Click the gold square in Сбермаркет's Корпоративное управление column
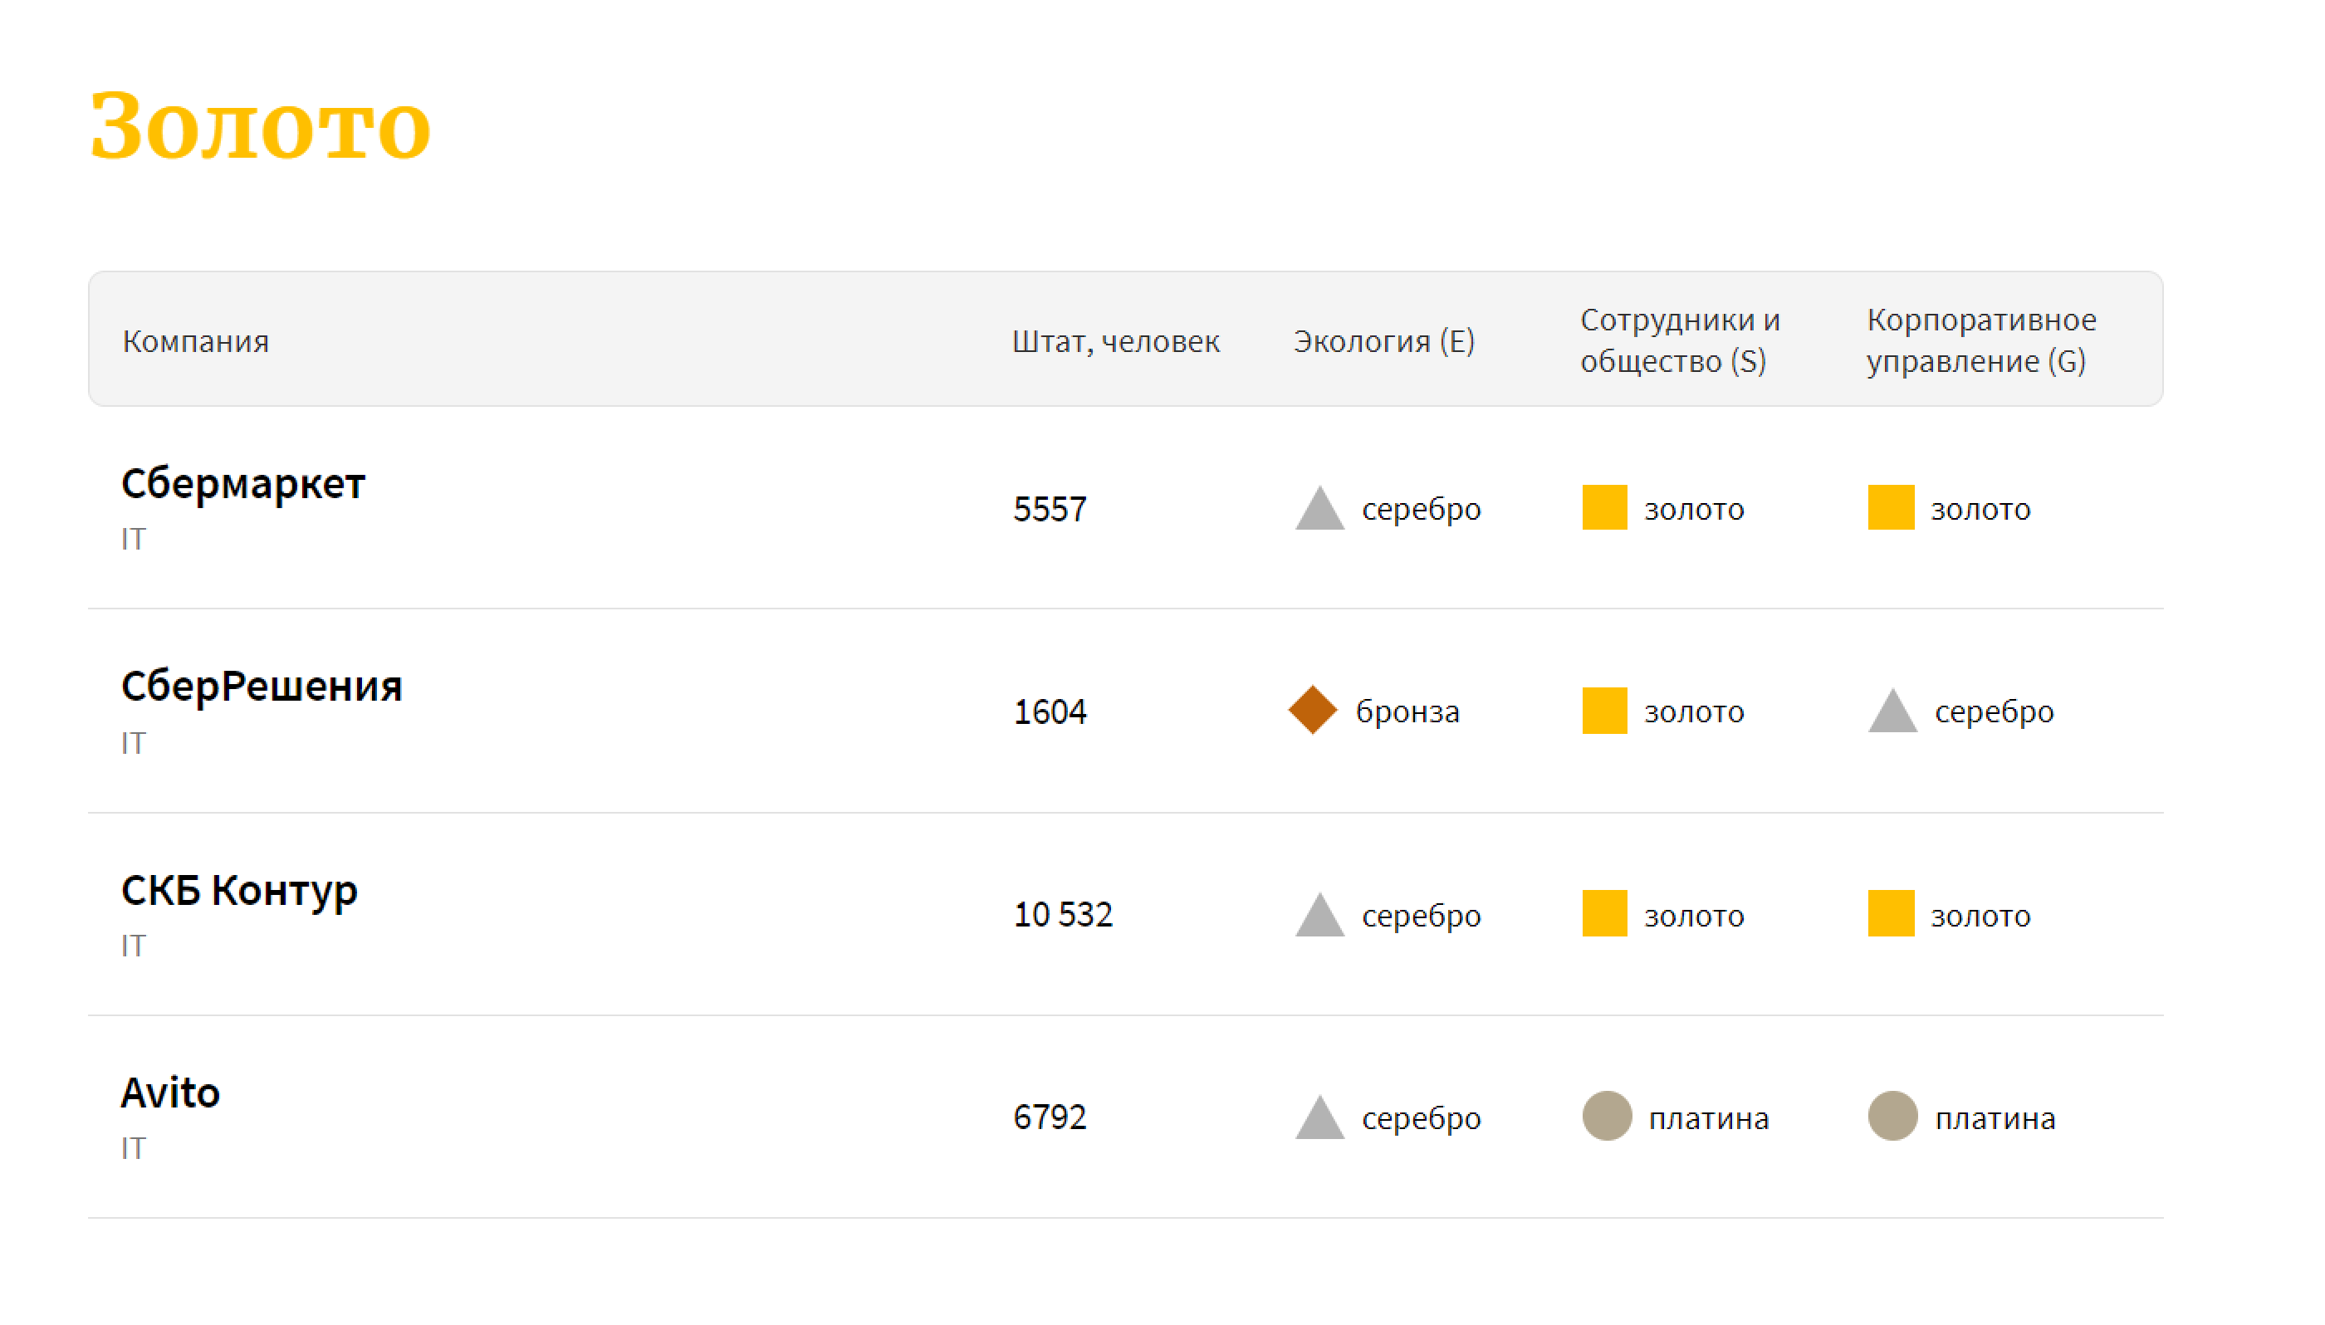Image resolution: width=2325 pixels, height=1325 pixels. pos(1890,507)
